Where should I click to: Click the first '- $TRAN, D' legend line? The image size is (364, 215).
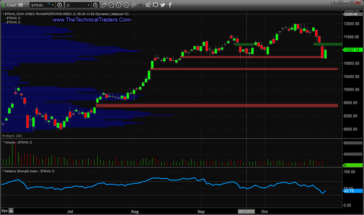pos(13,18)
